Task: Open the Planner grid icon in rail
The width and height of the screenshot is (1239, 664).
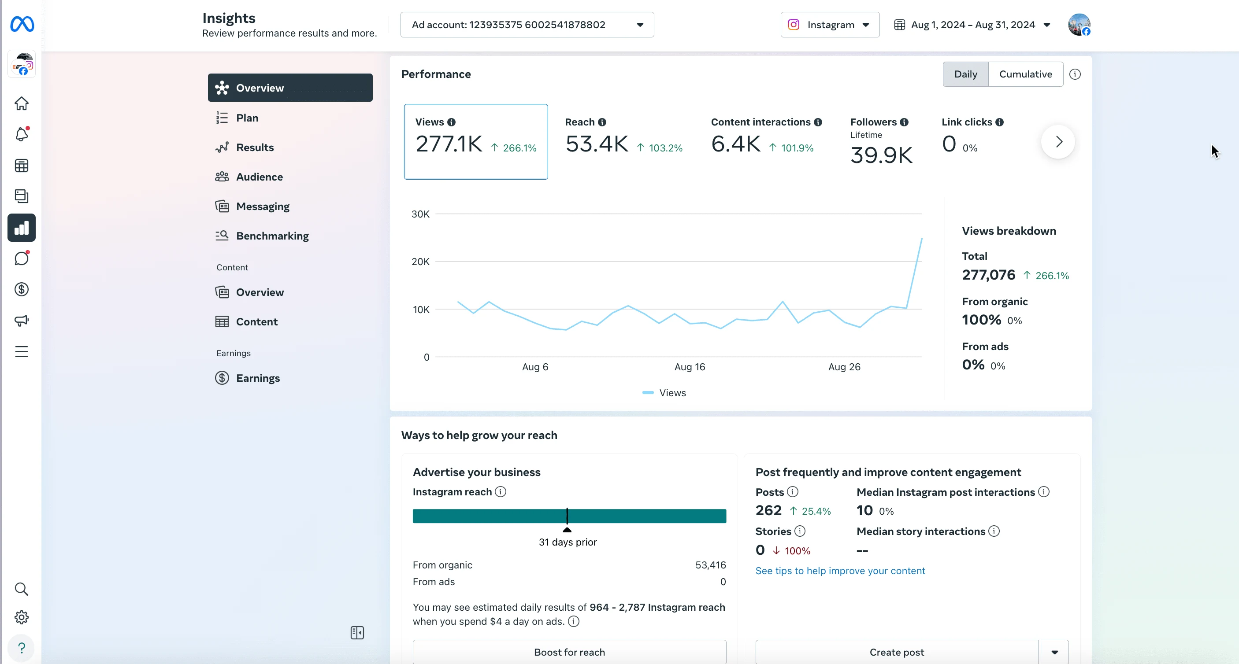Action: (22, 166)
